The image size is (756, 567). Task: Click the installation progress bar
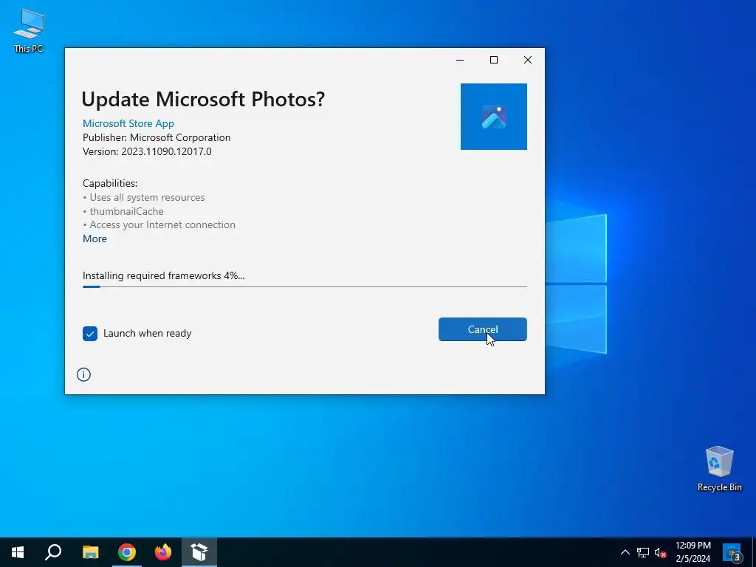tap(304, 286)
